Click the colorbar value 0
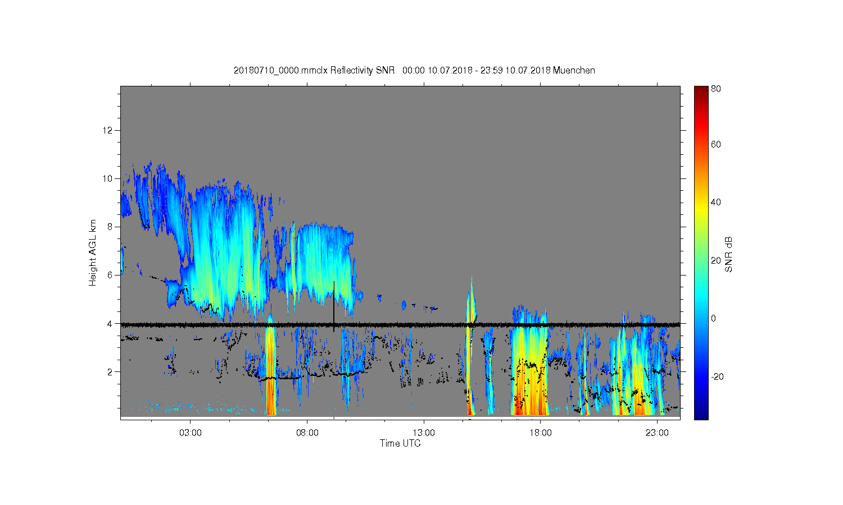Image resolution: width=843 pixels, height=505 pixels. click(714, 318)
